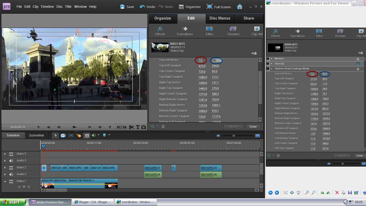366x206 pixels.
Task: Go to previous edit point
Action: 38,127
